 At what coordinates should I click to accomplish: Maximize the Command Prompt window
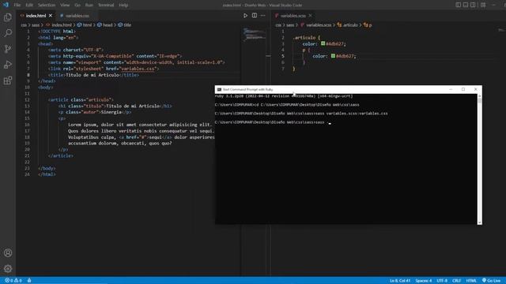pyautogui.click(x=463, y=89)
